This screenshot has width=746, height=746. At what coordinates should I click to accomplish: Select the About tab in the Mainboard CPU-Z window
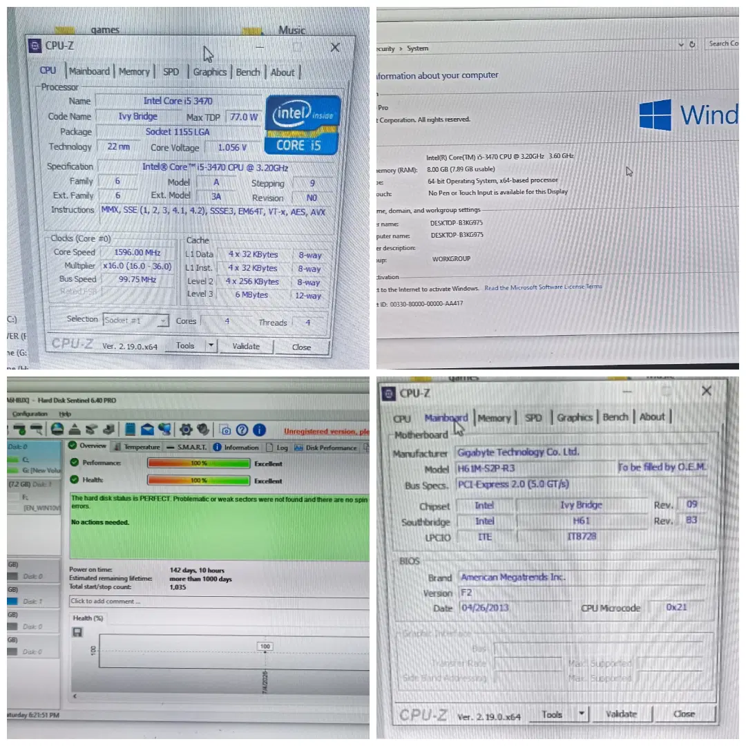(x=652, y=417)
